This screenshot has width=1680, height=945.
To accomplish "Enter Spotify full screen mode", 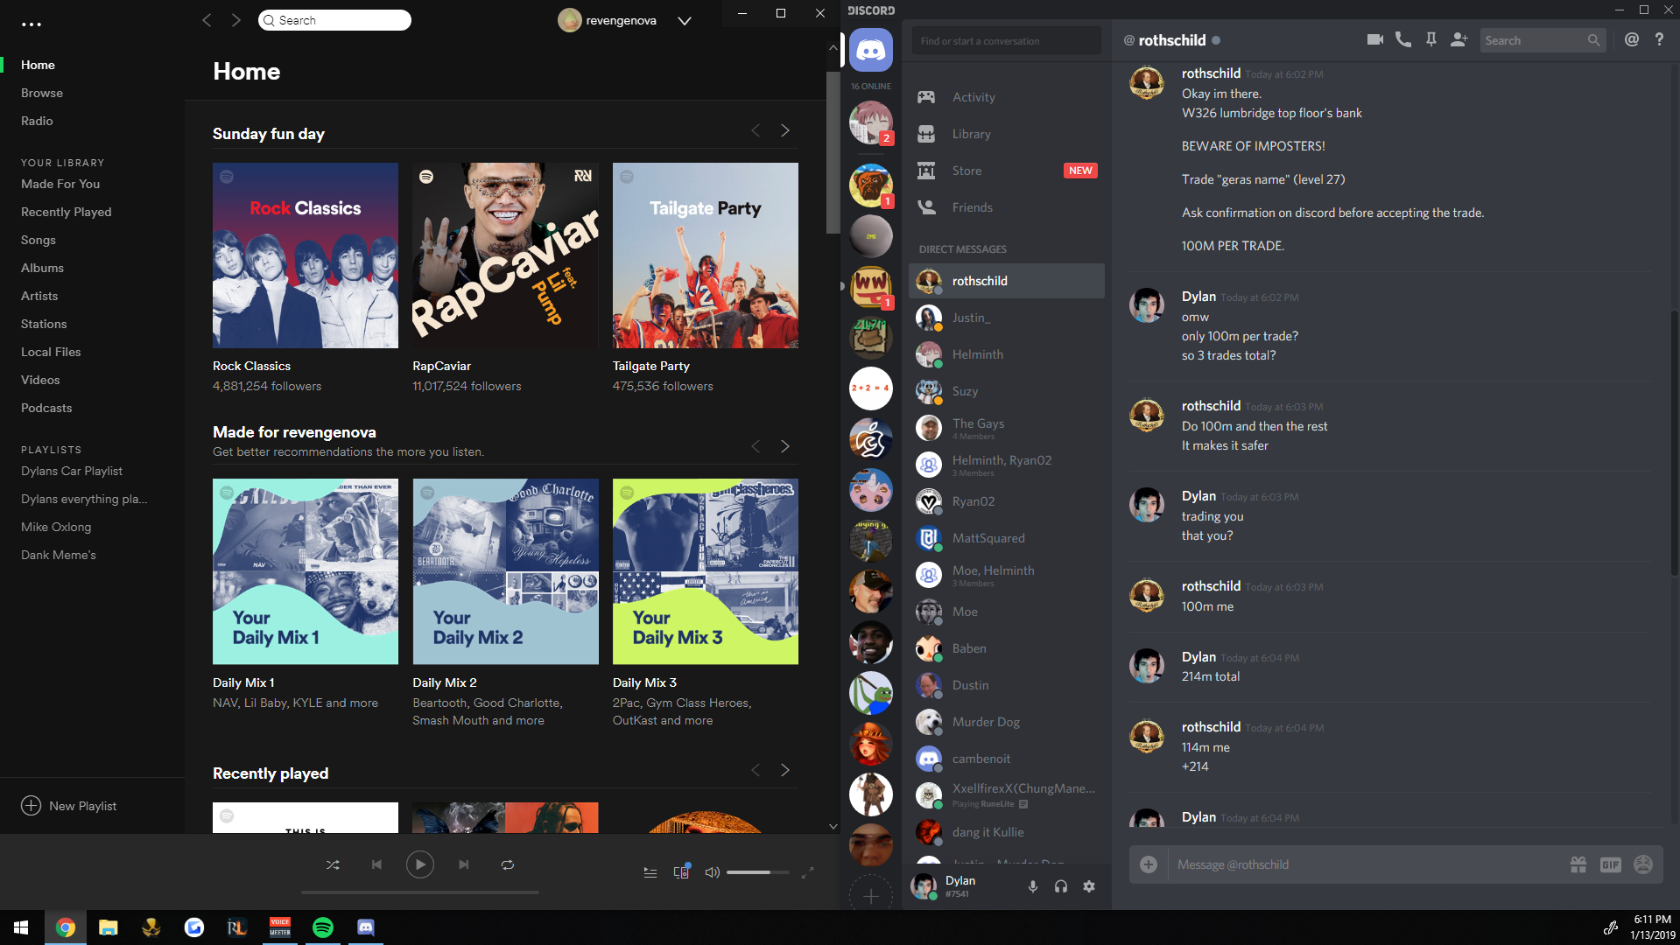I will [808, 871].
